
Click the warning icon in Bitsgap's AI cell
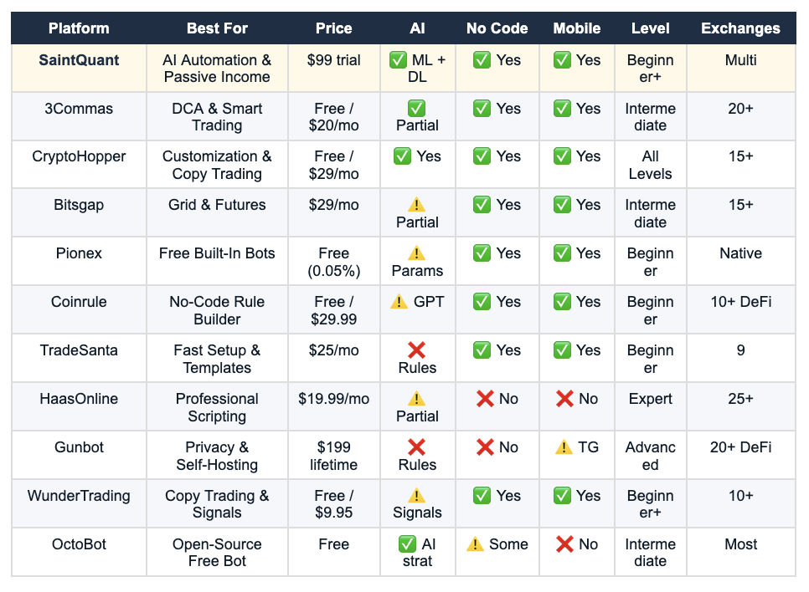point(416,205)
